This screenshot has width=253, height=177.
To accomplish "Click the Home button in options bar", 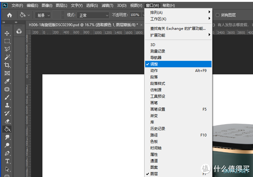I will [10, 15].
